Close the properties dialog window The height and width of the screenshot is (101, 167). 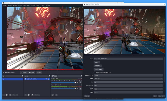[x=164, y=4]
